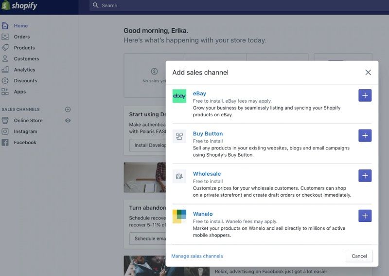389x276 pixels.
Task: Click the laptop desk photo thumbnail
Action: pos(144,177)
